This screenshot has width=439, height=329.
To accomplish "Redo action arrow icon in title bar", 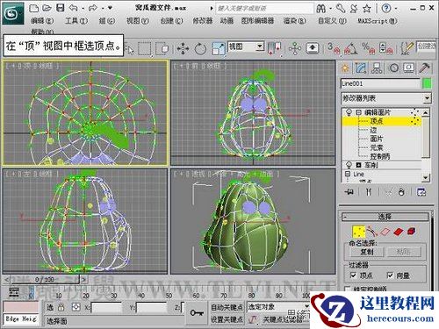I will 93,8.
